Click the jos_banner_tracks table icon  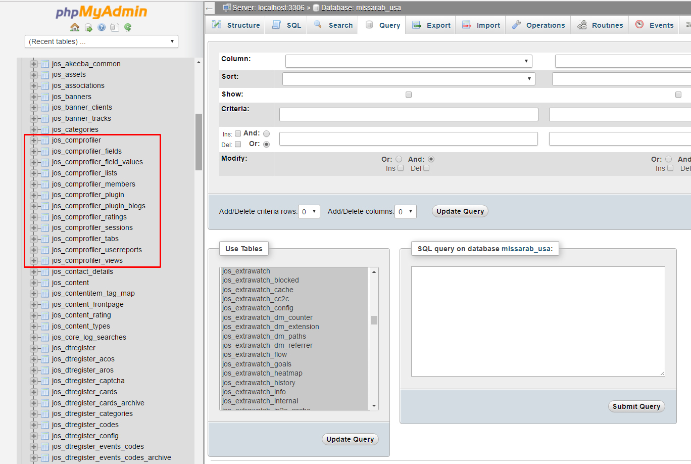point(45,119)
